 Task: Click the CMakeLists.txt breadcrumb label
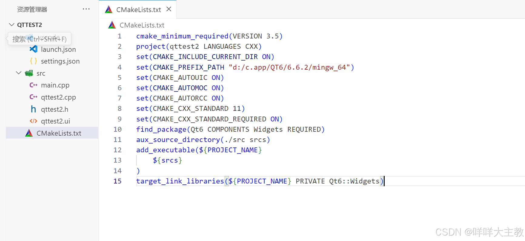click(x=142, y=25)
